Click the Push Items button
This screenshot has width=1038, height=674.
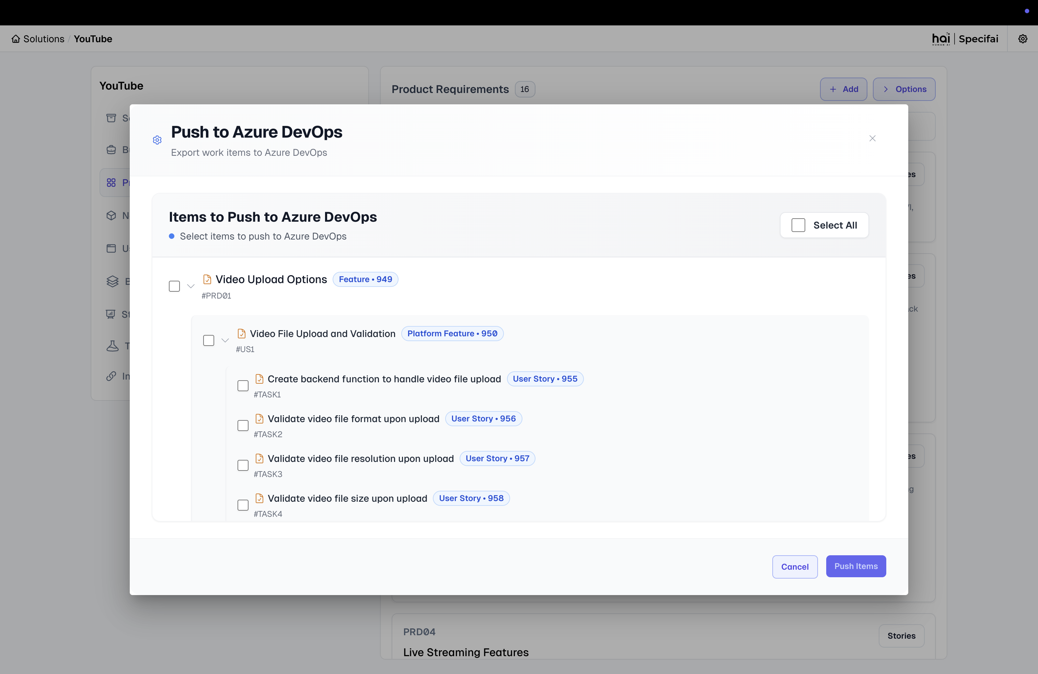pyautogui.click(x=856, y=566)
